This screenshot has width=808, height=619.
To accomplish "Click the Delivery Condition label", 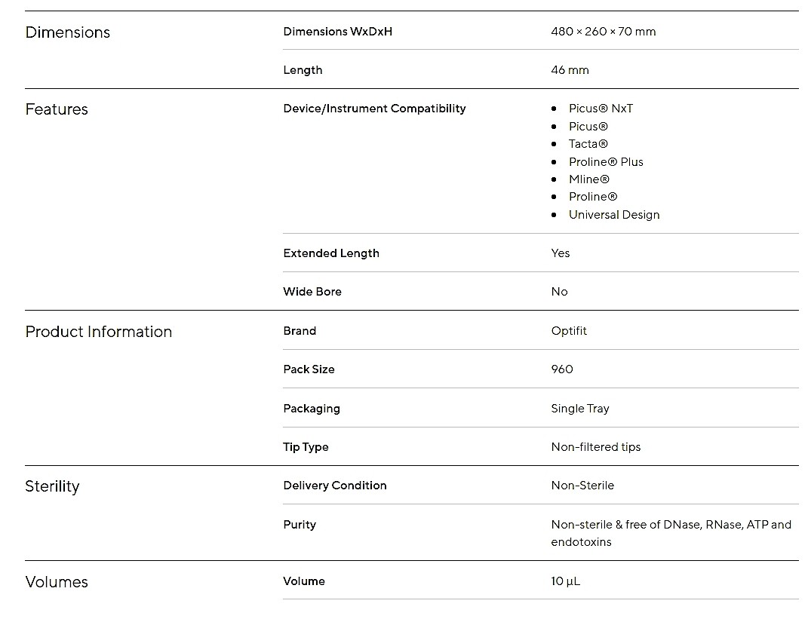I will pyautogui.click(x=335, y=486).
